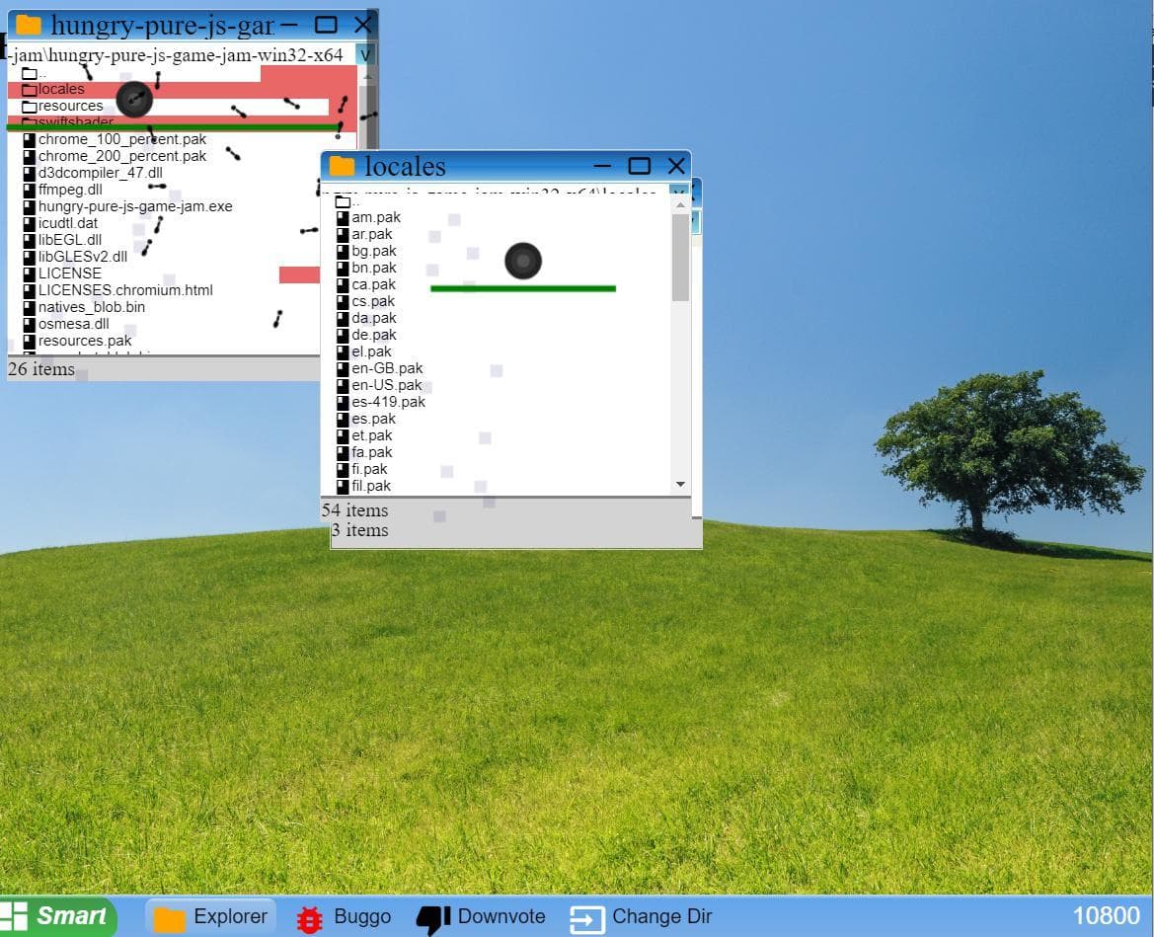The image size is (1154, 937).
Task: Open Downvote in the taskbar
Action: [482, 917]
